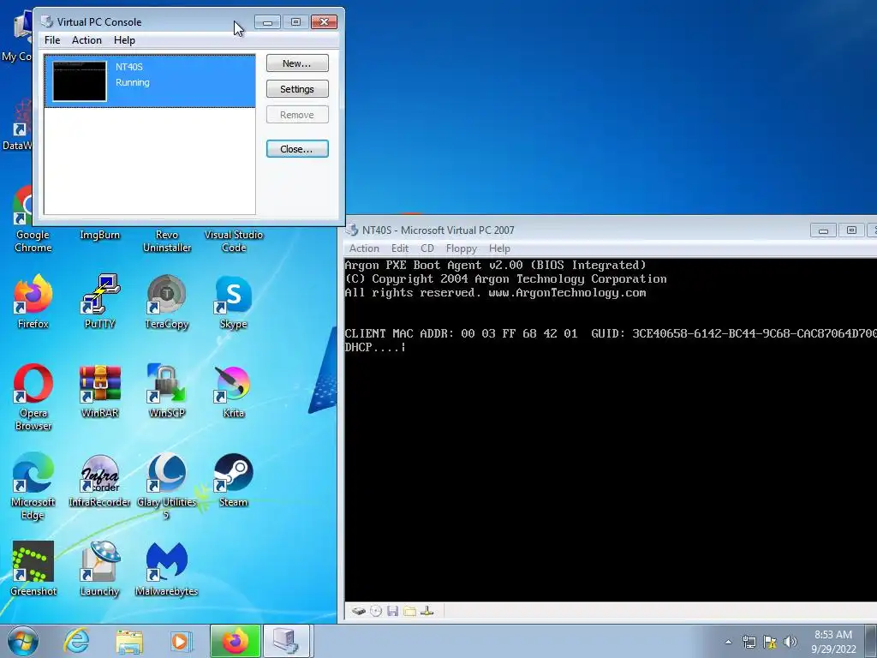The image size is (877, 658).
Task: Select the Malwarebytes desktop icon
Action: pyautogui.click(x=167, y=569)
